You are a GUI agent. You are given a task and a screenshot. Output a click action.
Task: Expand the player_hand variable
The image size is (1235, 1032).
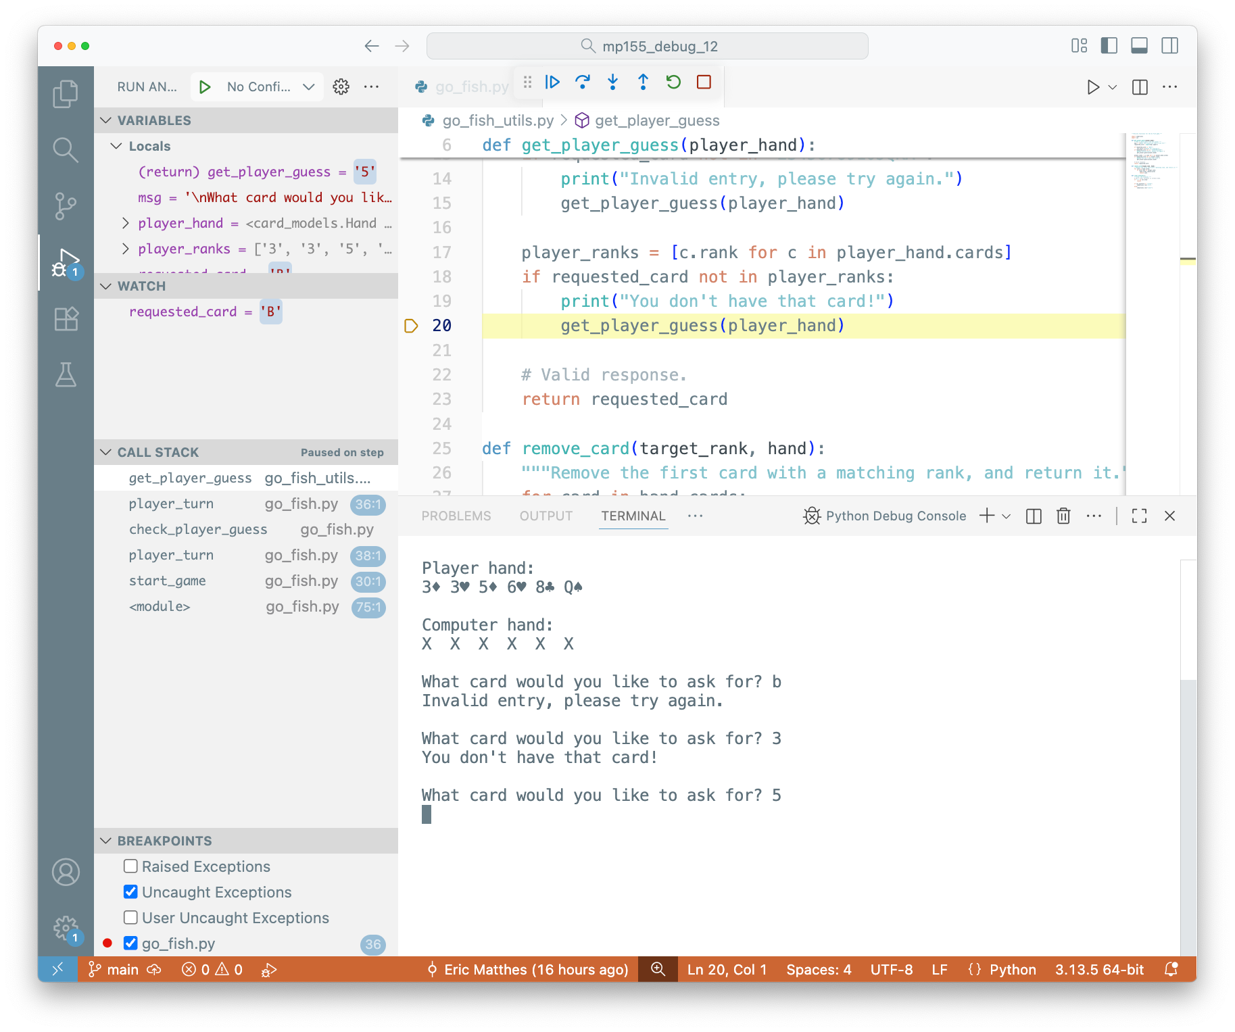(125, 223)
